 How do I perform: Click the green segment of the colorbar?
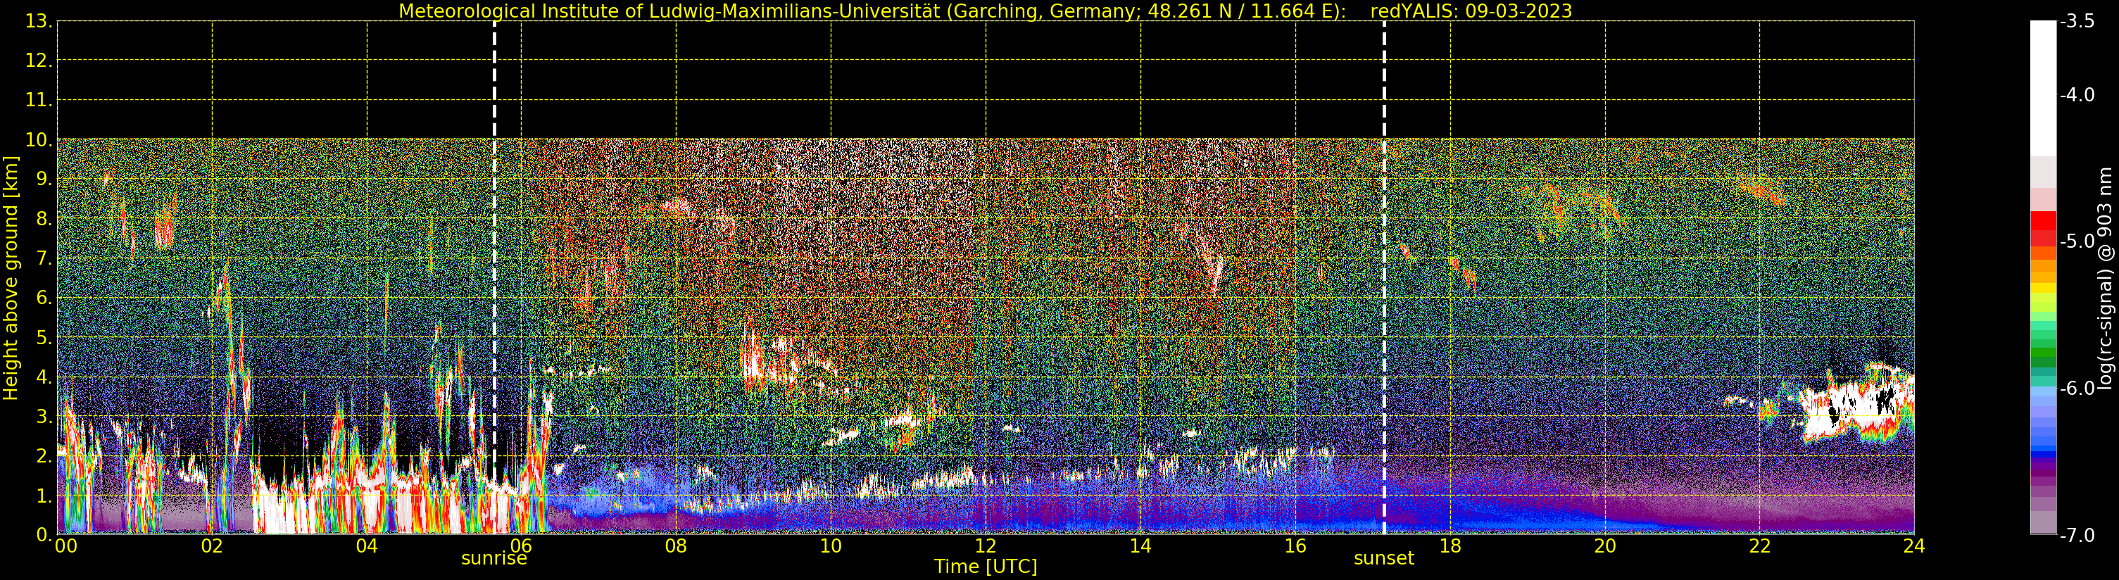click(x=2043, y=352)
